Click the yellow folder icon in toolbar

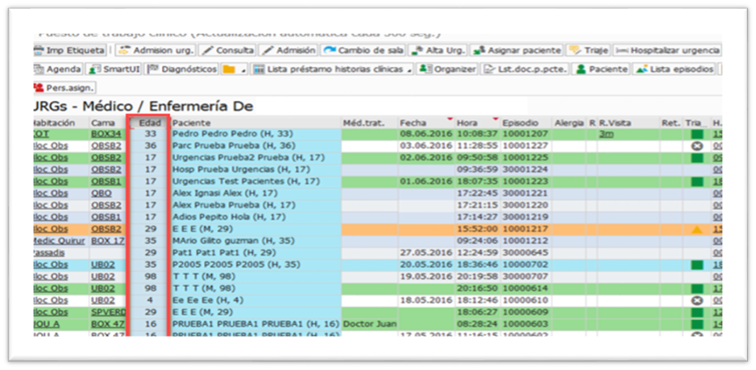click(x=229, y=69)
